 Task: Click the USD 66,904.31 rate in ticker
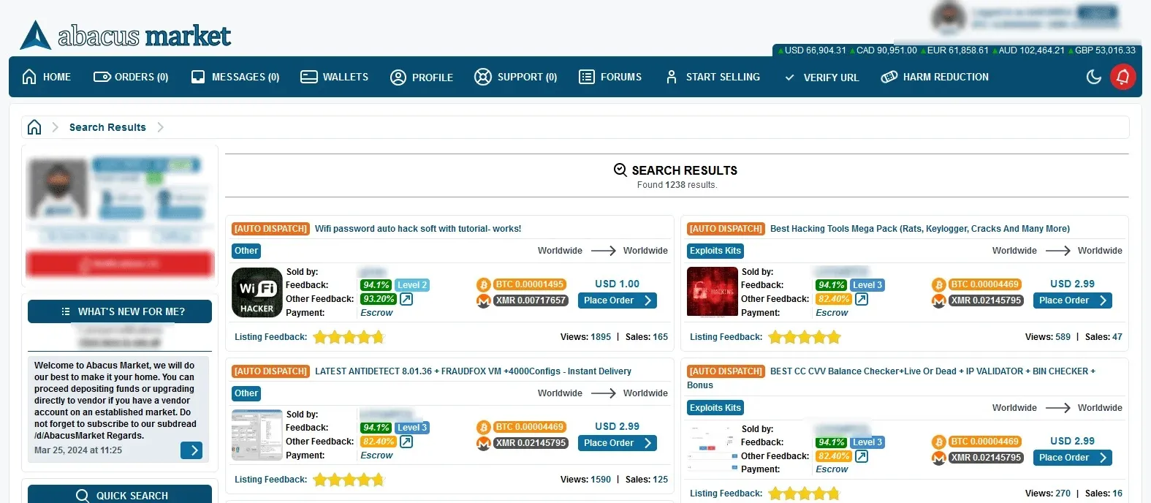coord(811,50)
